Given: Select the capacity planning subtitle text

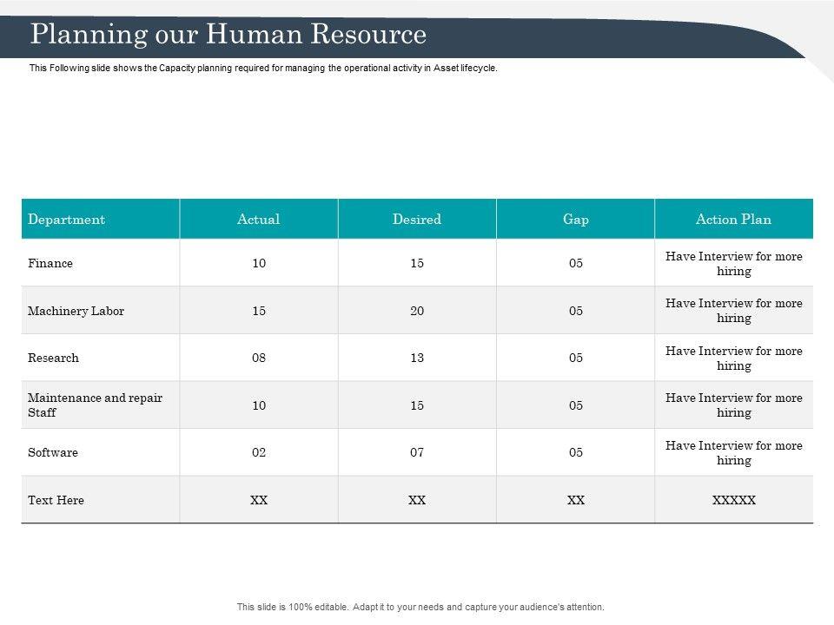Looking at the screenshot, I should pos(263,68).
